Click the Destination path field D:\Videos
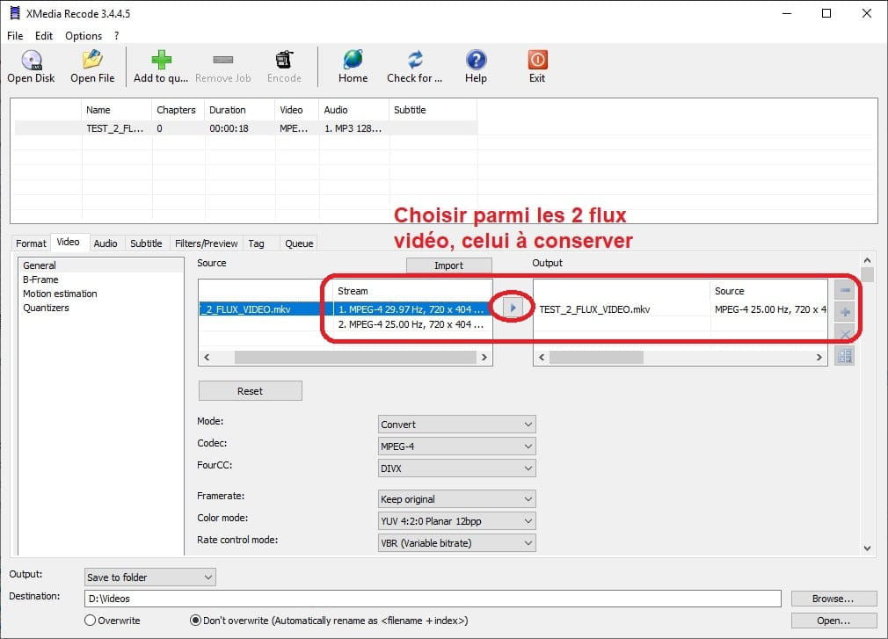Image resolution: width=888 pixels, height=639 pixels. point(433,599)
